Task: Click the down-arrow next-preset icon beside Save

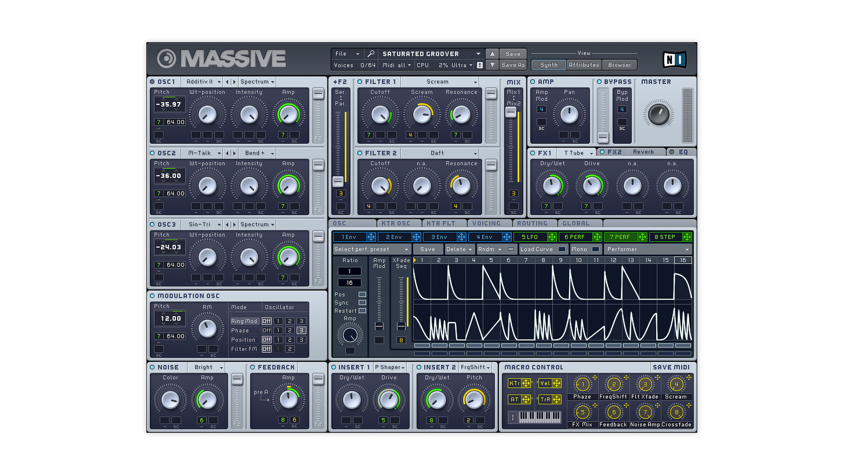Action: pos(492,65)
